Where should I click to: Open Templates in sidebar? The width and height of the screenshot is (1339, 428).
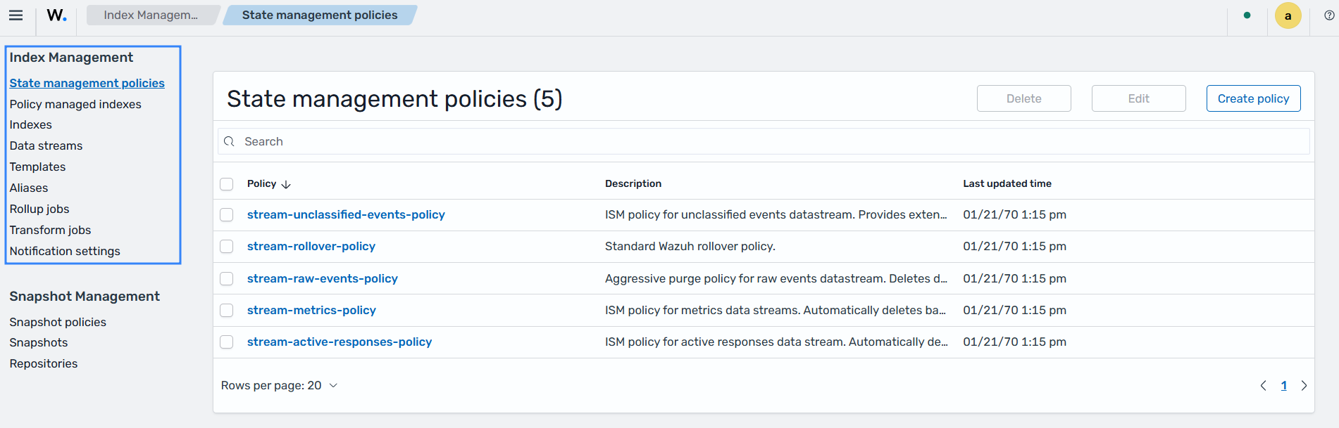[37, 167]
